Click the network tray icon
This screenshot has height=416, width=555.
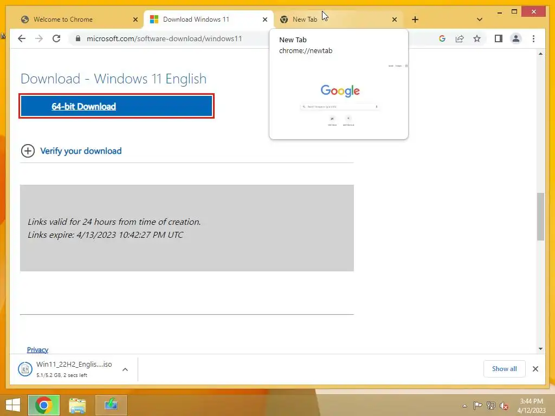point(491,406)
